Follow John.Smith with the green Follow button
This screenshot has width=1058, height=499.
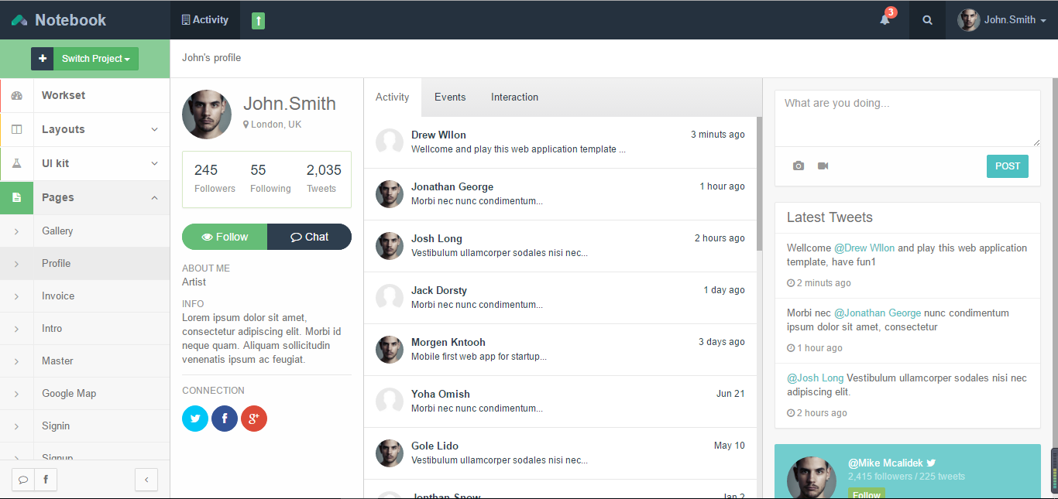[225, 237]
